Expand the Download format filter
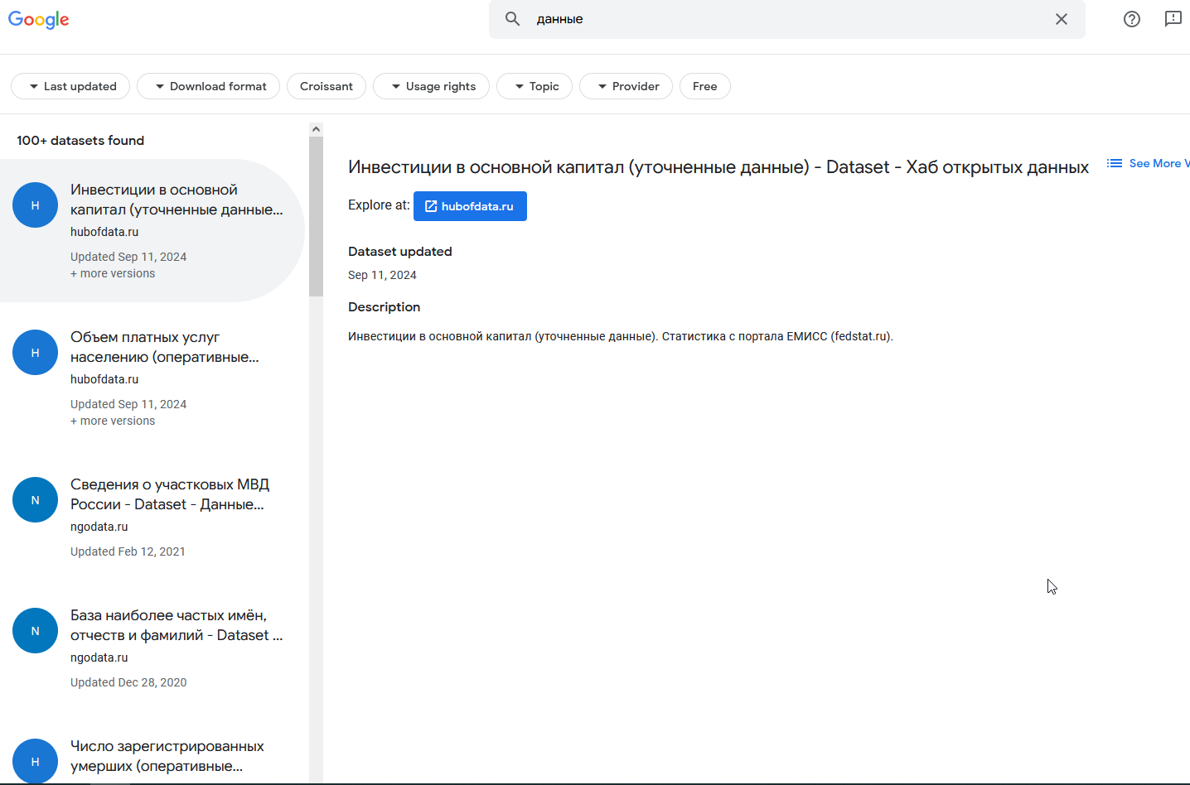Viewport: 1190px width, 785px height. coord(208,86)
